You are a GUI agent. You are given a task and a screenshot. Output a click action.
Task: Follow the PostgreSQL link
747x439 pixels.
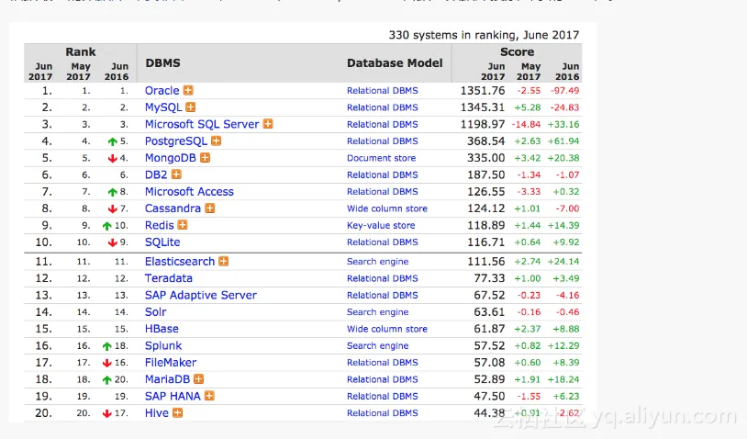tap(176, 141)
